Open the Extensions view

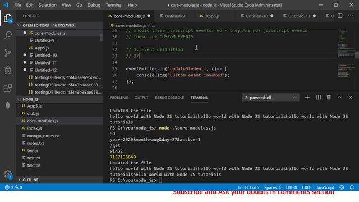8,88
